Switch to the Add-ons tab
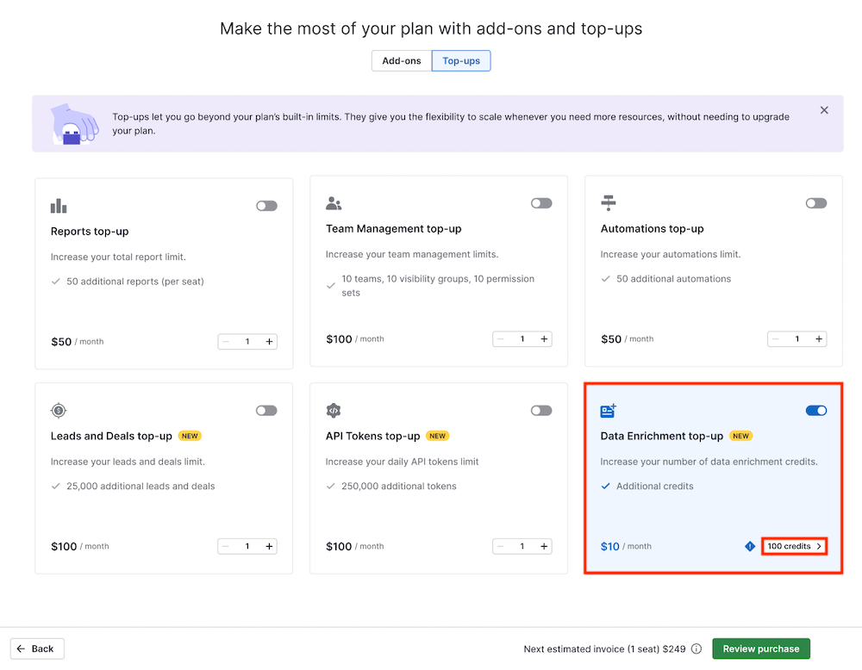Viewport: 862px width, 670px height. click(x=402, y=61)
